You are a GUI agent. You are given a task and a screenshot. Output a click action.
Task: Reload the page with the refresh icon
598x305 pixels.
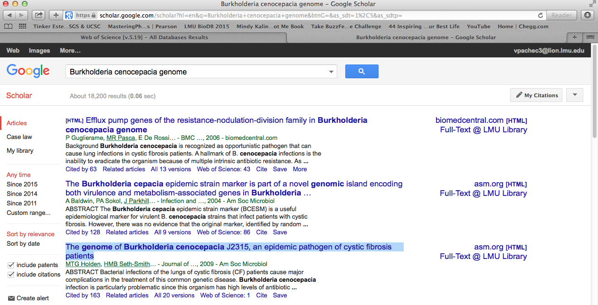[x=541, y=15]
